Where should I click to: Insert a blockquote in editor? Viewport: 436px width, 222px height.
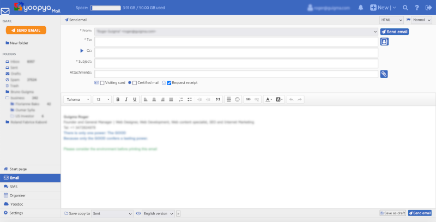pos(218,99)
